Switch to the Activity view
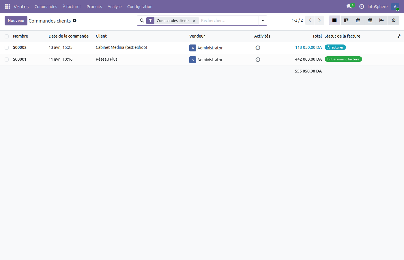The height and width of the screenshot is (260, 404). coord(393,20)
